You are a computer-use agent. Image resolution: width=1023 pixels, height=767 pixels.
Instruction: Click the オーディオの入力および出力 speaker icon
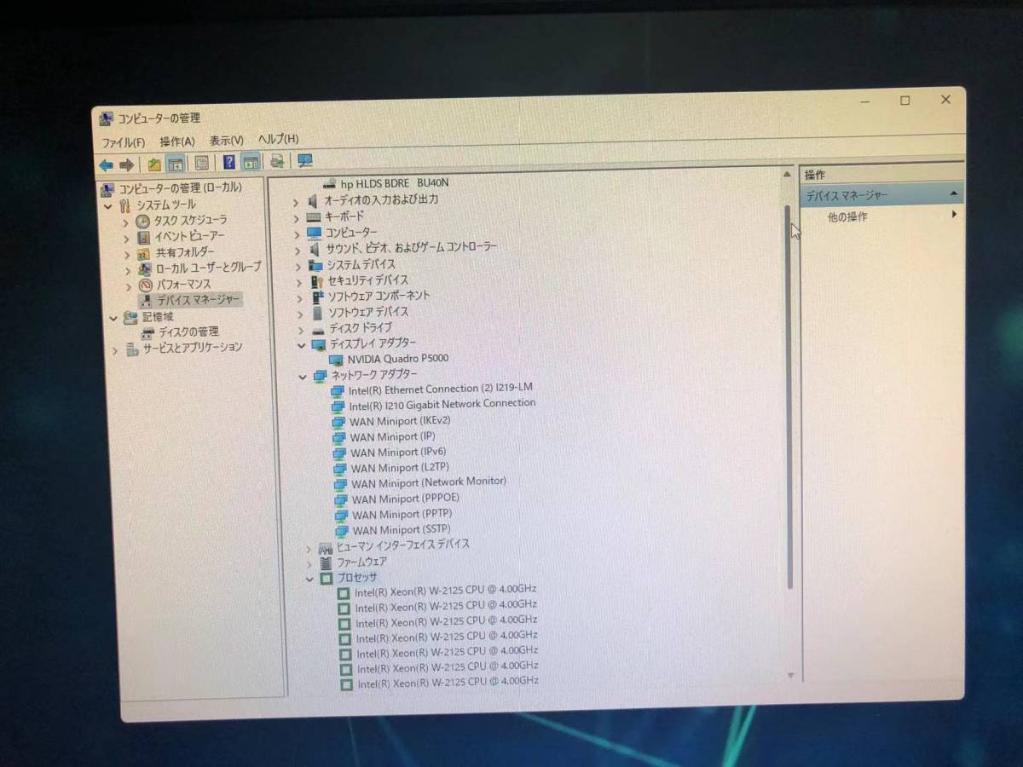[313, 201]
